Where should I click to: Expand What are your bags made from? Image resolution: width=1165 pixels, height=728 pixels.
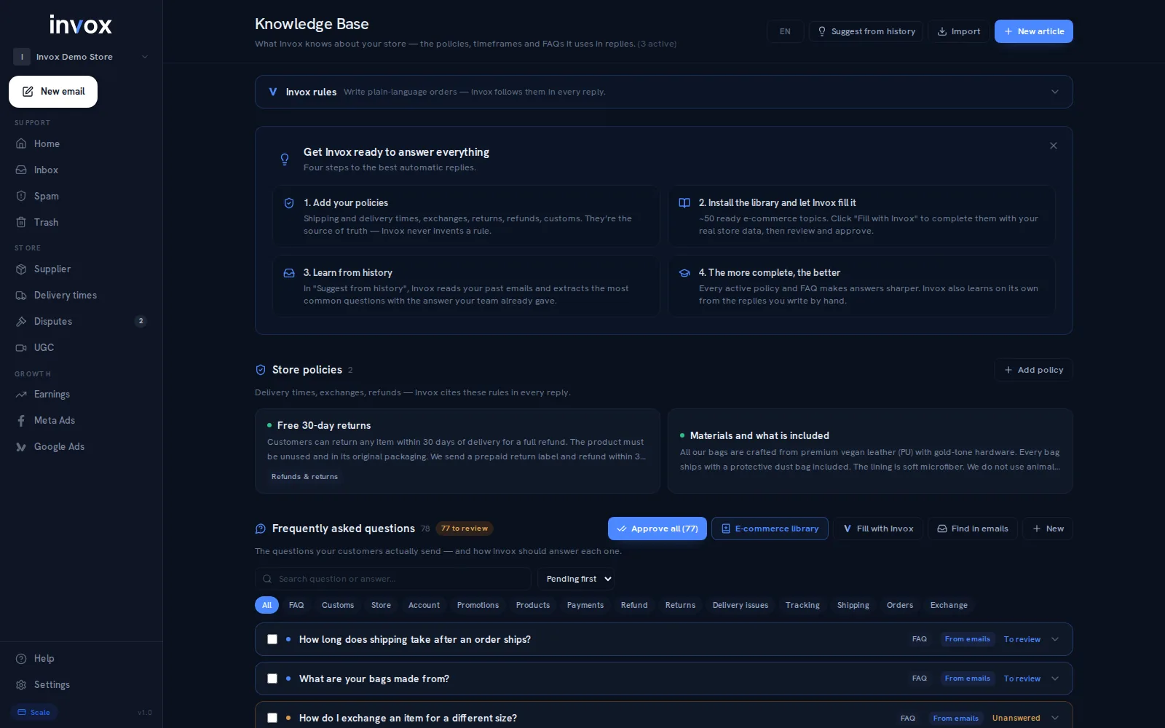point(1055,678)
